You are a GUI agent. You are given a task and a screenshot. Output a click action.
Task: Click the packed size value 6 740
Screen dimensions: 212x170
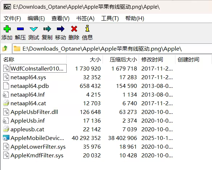click(130, 103)
